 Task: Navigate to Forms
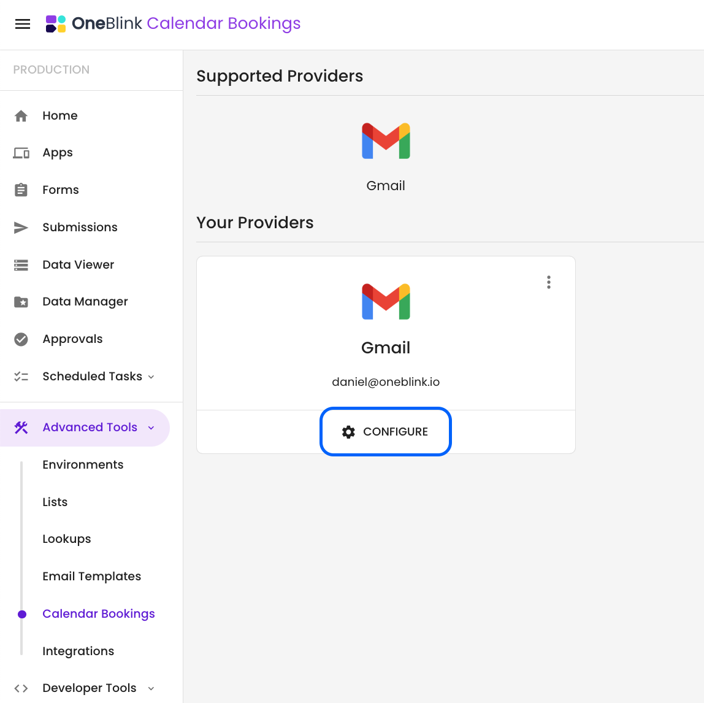coord(61,190)
